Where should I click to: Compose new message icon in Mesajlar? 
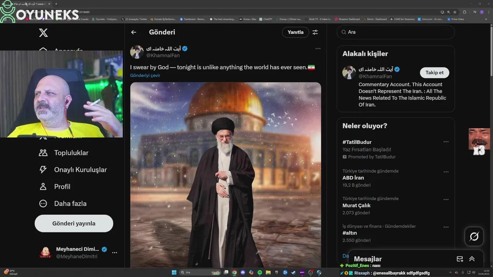(x=460, y=259)
